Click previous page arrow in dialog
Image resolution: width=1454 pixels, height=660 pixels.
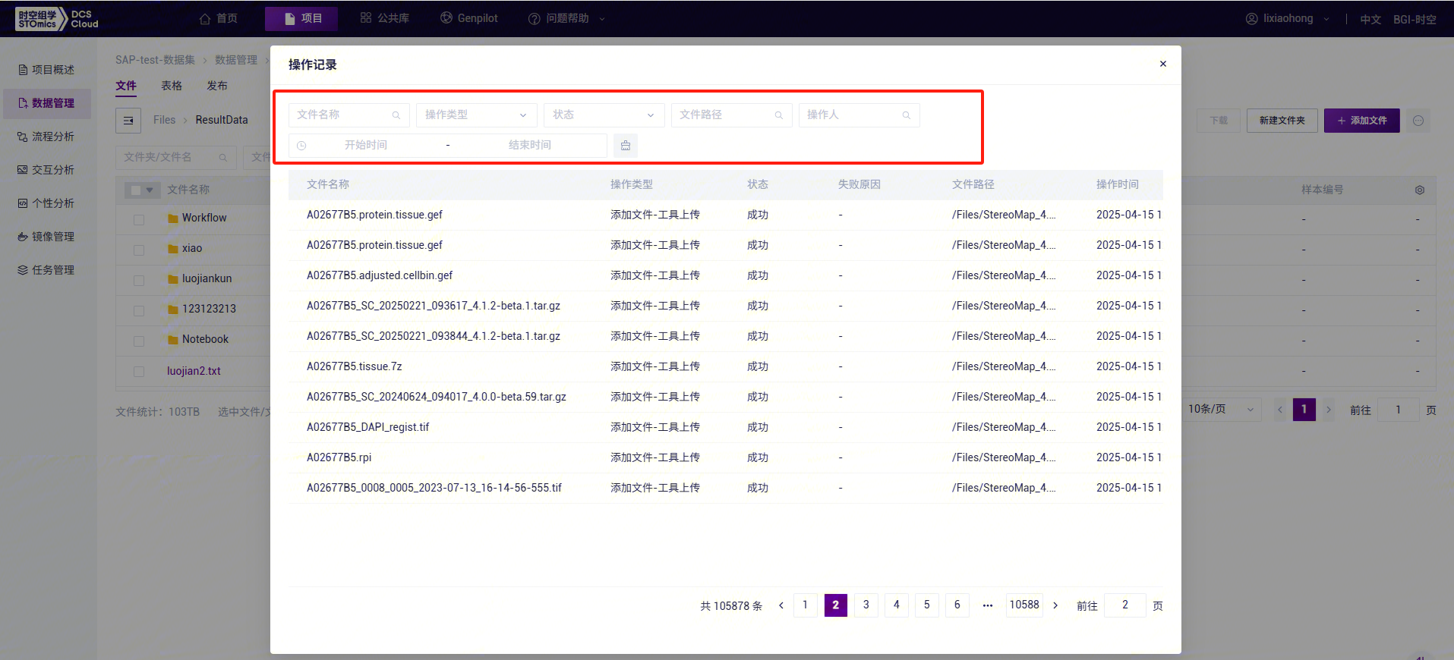pos(781,605)
